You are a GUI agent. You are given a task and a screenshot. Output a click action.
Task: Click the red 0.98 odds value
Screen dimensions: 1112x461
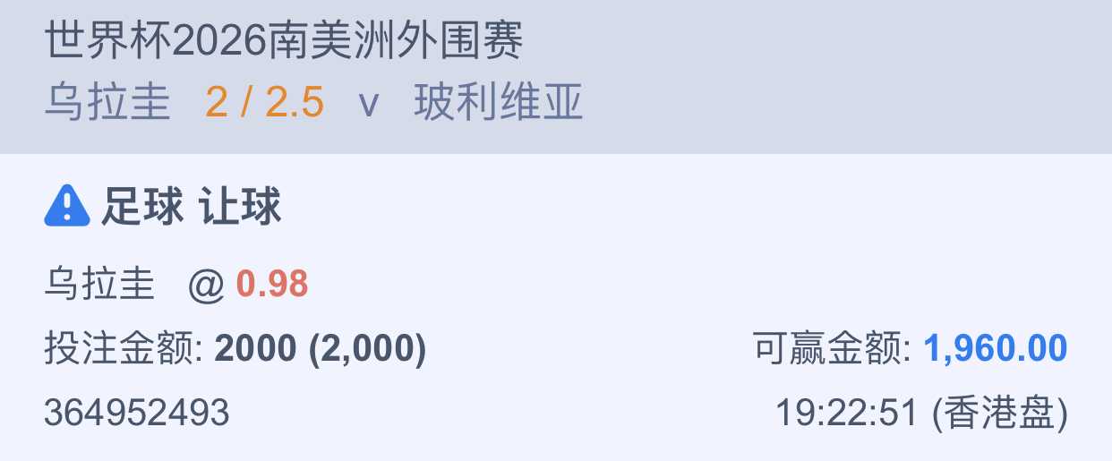coord(272,285)
